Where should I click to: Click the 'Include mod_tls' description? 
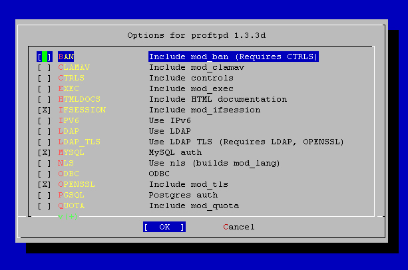[x=188, y=185]
